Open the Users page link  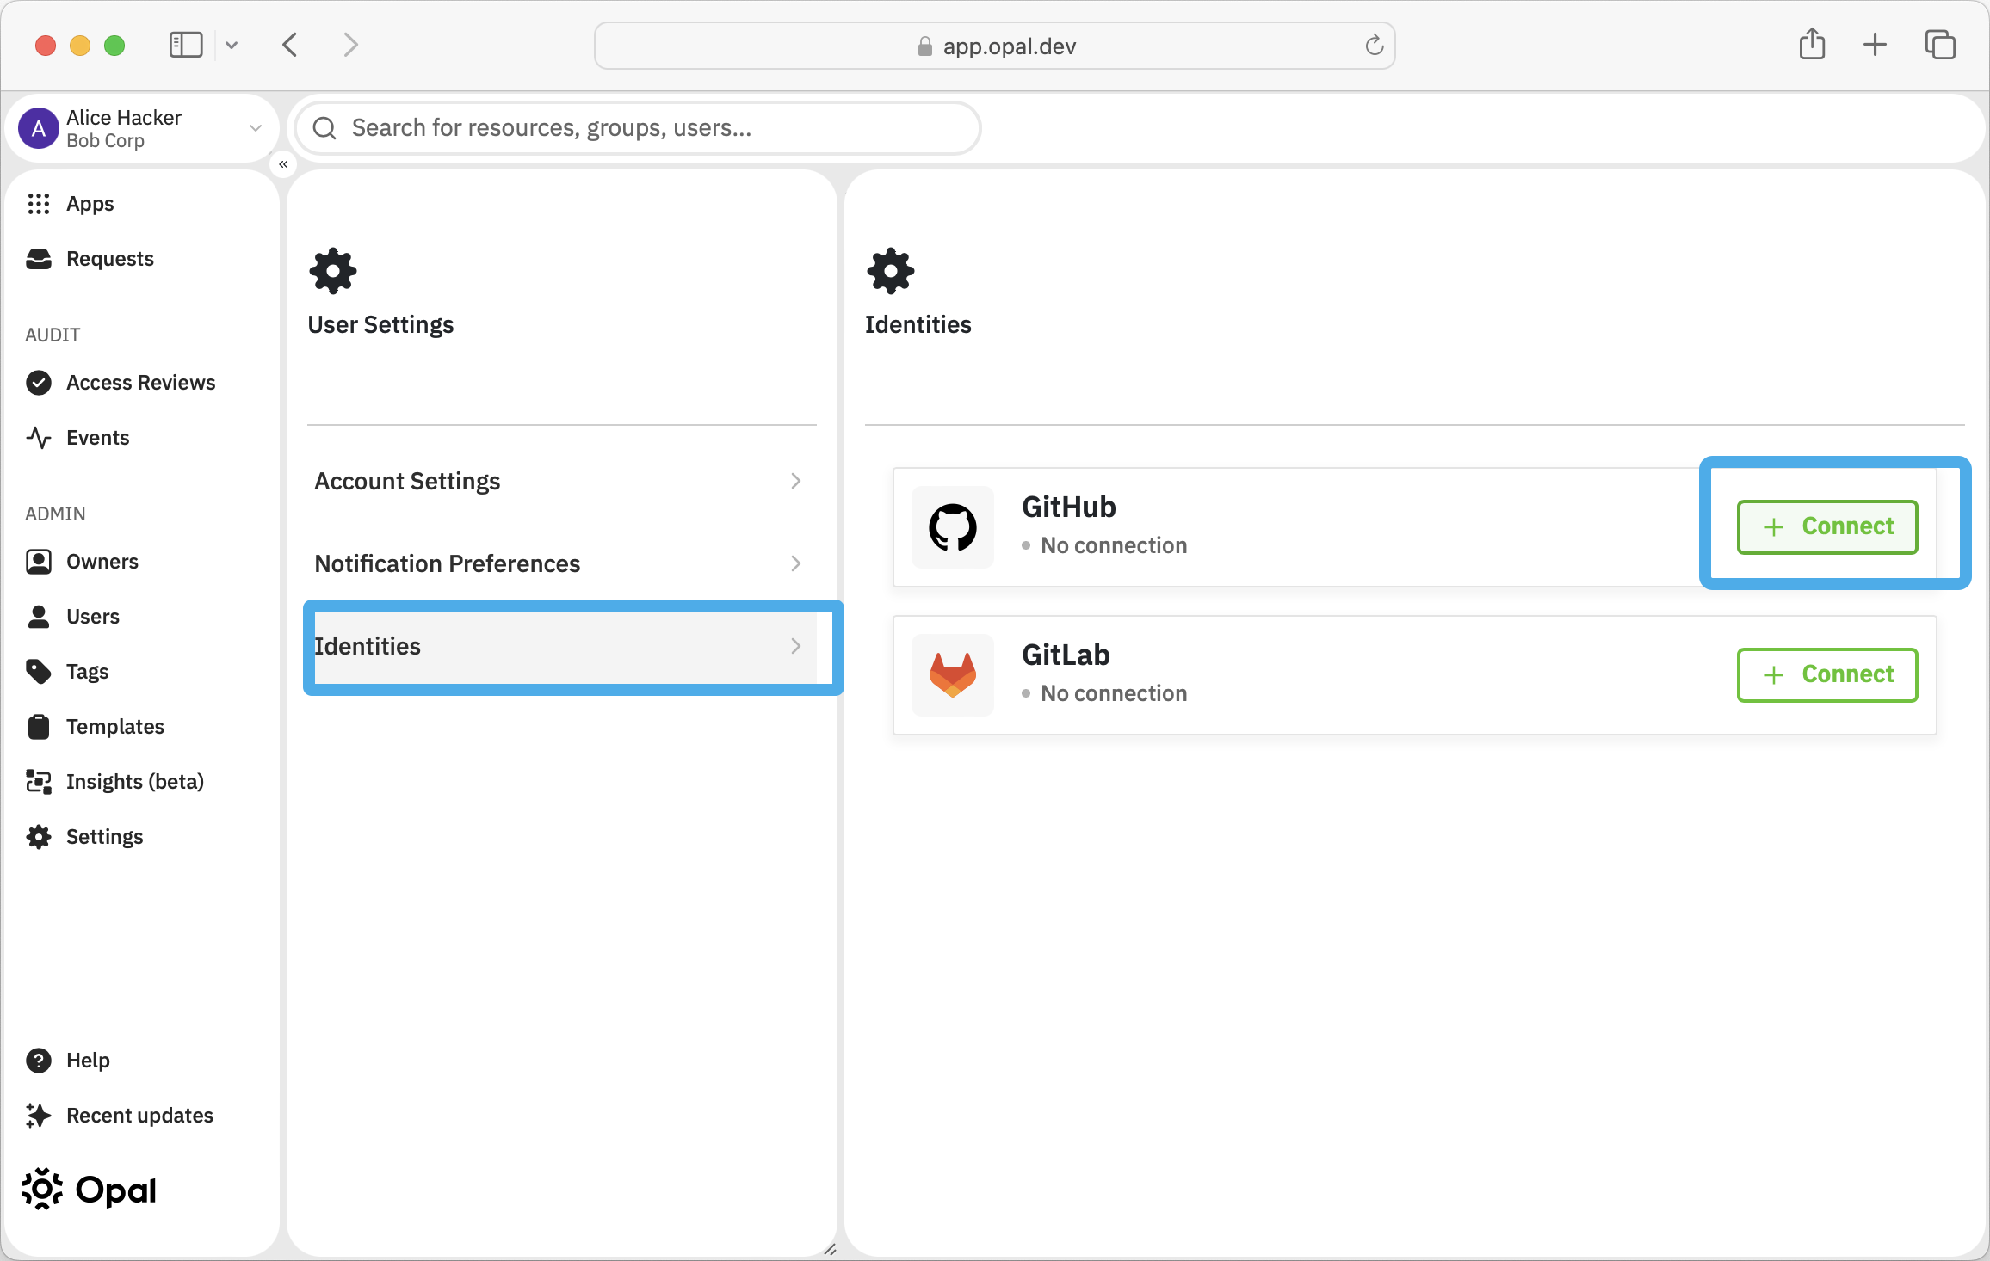93,617
